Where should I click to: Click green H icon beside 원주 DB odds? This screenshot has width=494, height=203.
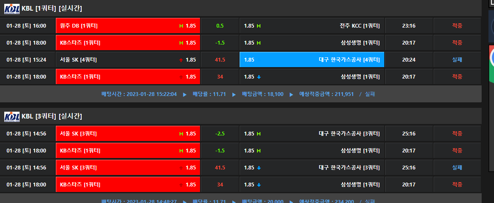point(181,26)
